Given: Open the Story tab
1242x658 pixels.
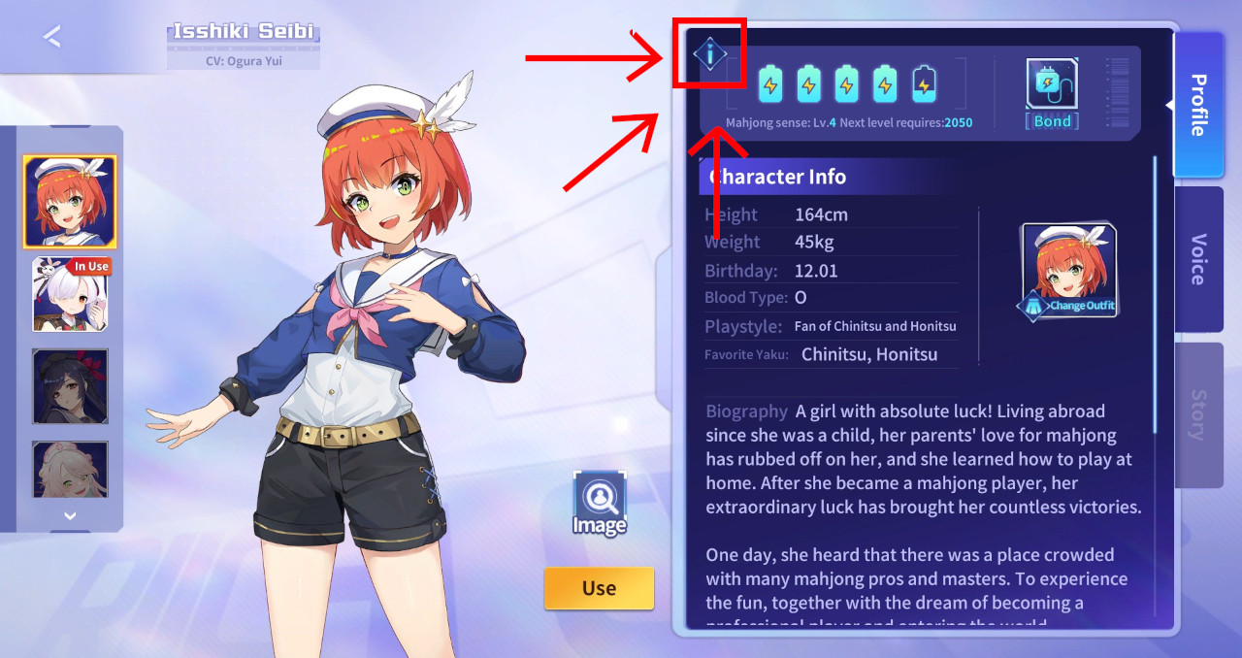Looking at the screenshot, I should pyautogui.click(x=1198, y=414).
